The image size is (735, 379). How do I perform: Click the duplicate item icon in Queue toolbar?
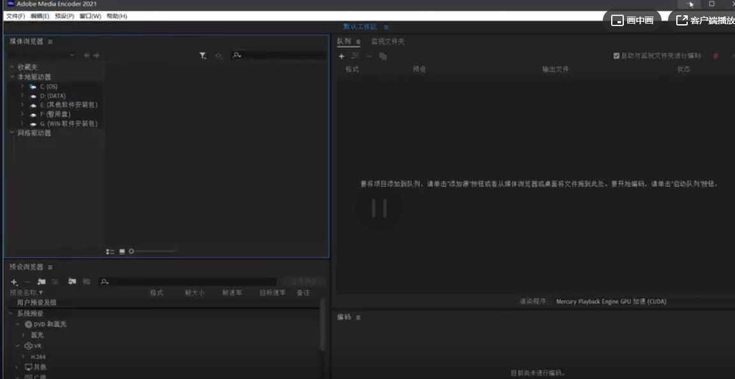383,56
